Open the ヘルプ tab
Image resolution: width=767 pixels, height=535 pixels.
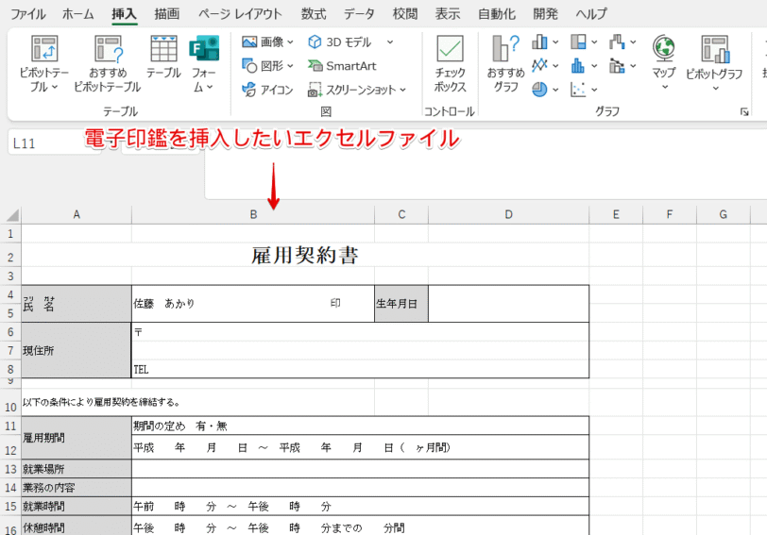pos(591,13)
